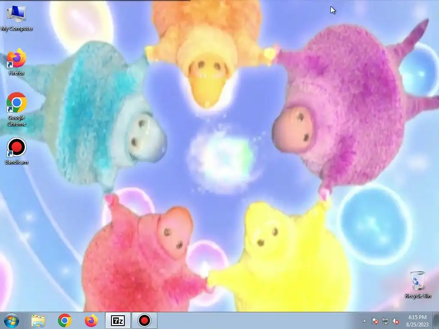
Task: Open the muted volume tray icon
Action: 396,321
